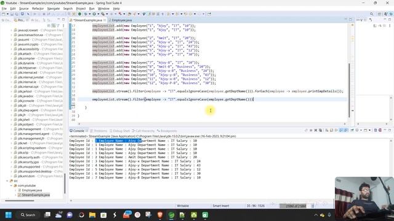Screen dimensions: 394x221
Task: Open File Explorer from the taskbar
Action: click(x=92, y=215)
